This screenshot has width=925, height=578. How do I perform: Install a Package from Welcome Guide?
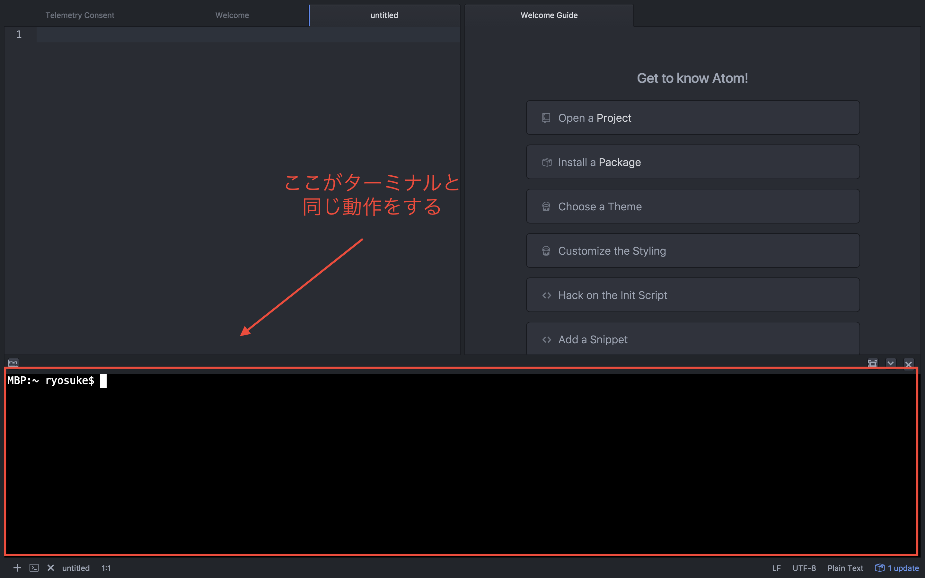[x=692, y=162]
